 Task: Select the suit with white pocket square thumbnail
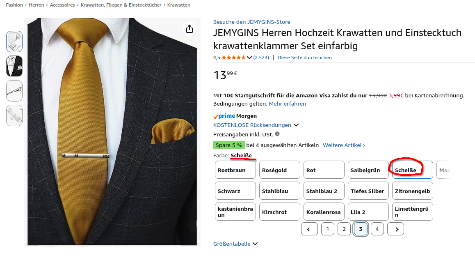pos(14,66)
